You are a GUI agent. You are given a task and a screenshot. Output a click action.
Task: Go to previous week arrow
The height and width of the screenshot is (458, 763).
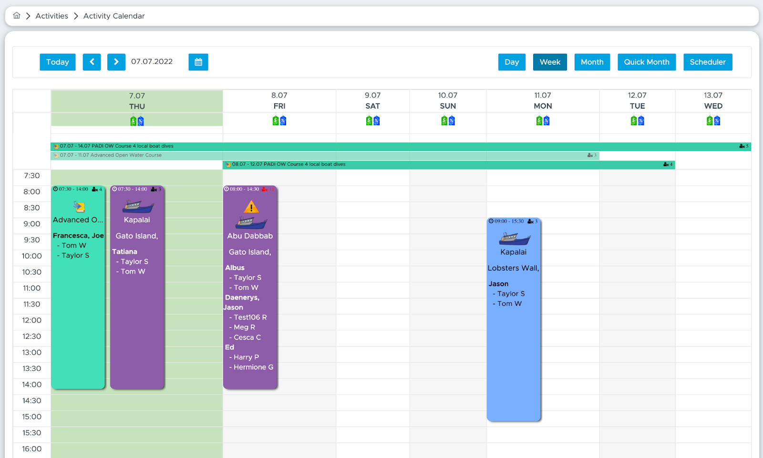pyautogui.click(x=92, y=62)
